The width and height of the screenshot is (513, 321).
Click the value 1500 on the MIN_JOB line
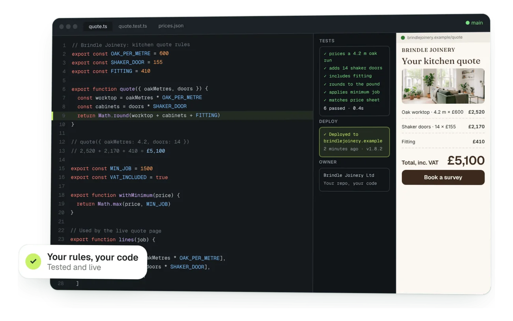pyautogui.click(x=146, y=169)
